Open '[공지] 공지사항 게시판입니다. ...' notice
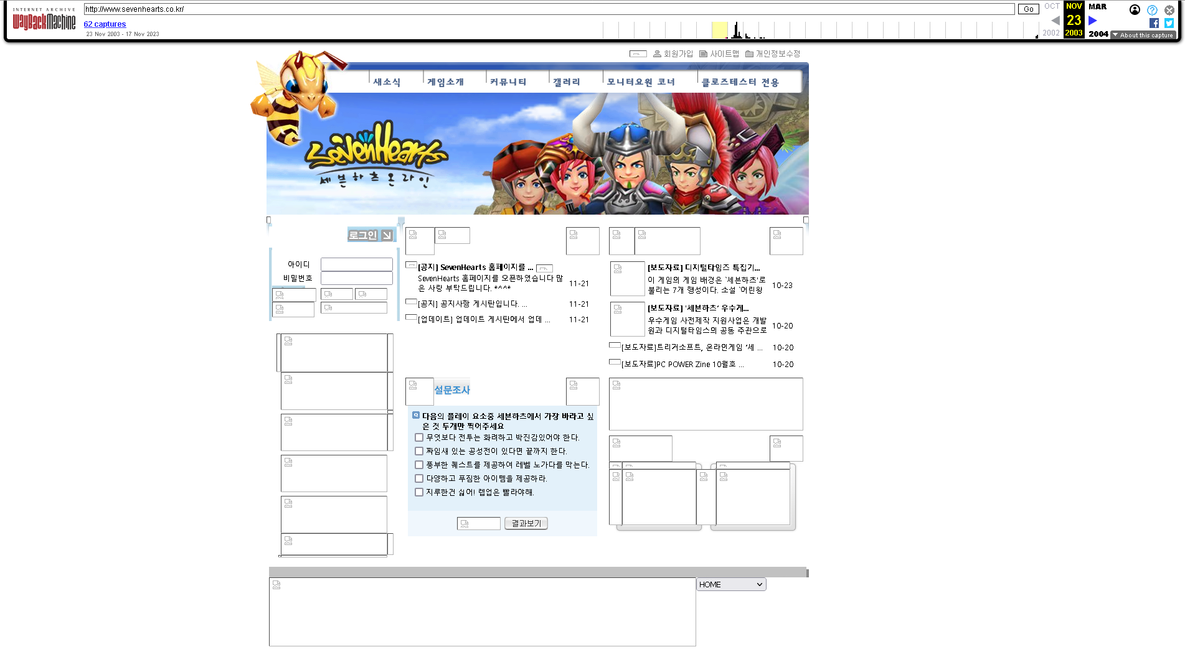Image resolution: width=1185 pixels, height=657 pixels. click(473, 304)
